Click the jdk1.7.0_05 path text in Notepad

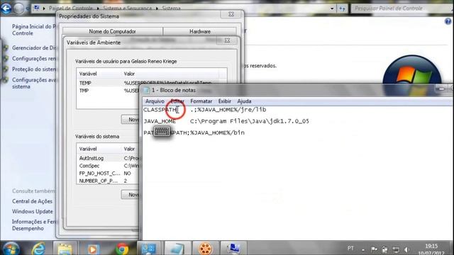pos(290,121)
